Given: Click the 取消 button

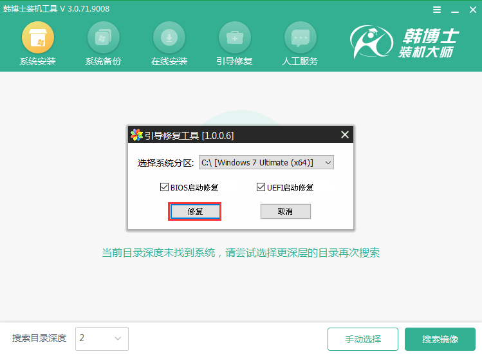Looking at the screenshot, I should [x=285, y=212].
